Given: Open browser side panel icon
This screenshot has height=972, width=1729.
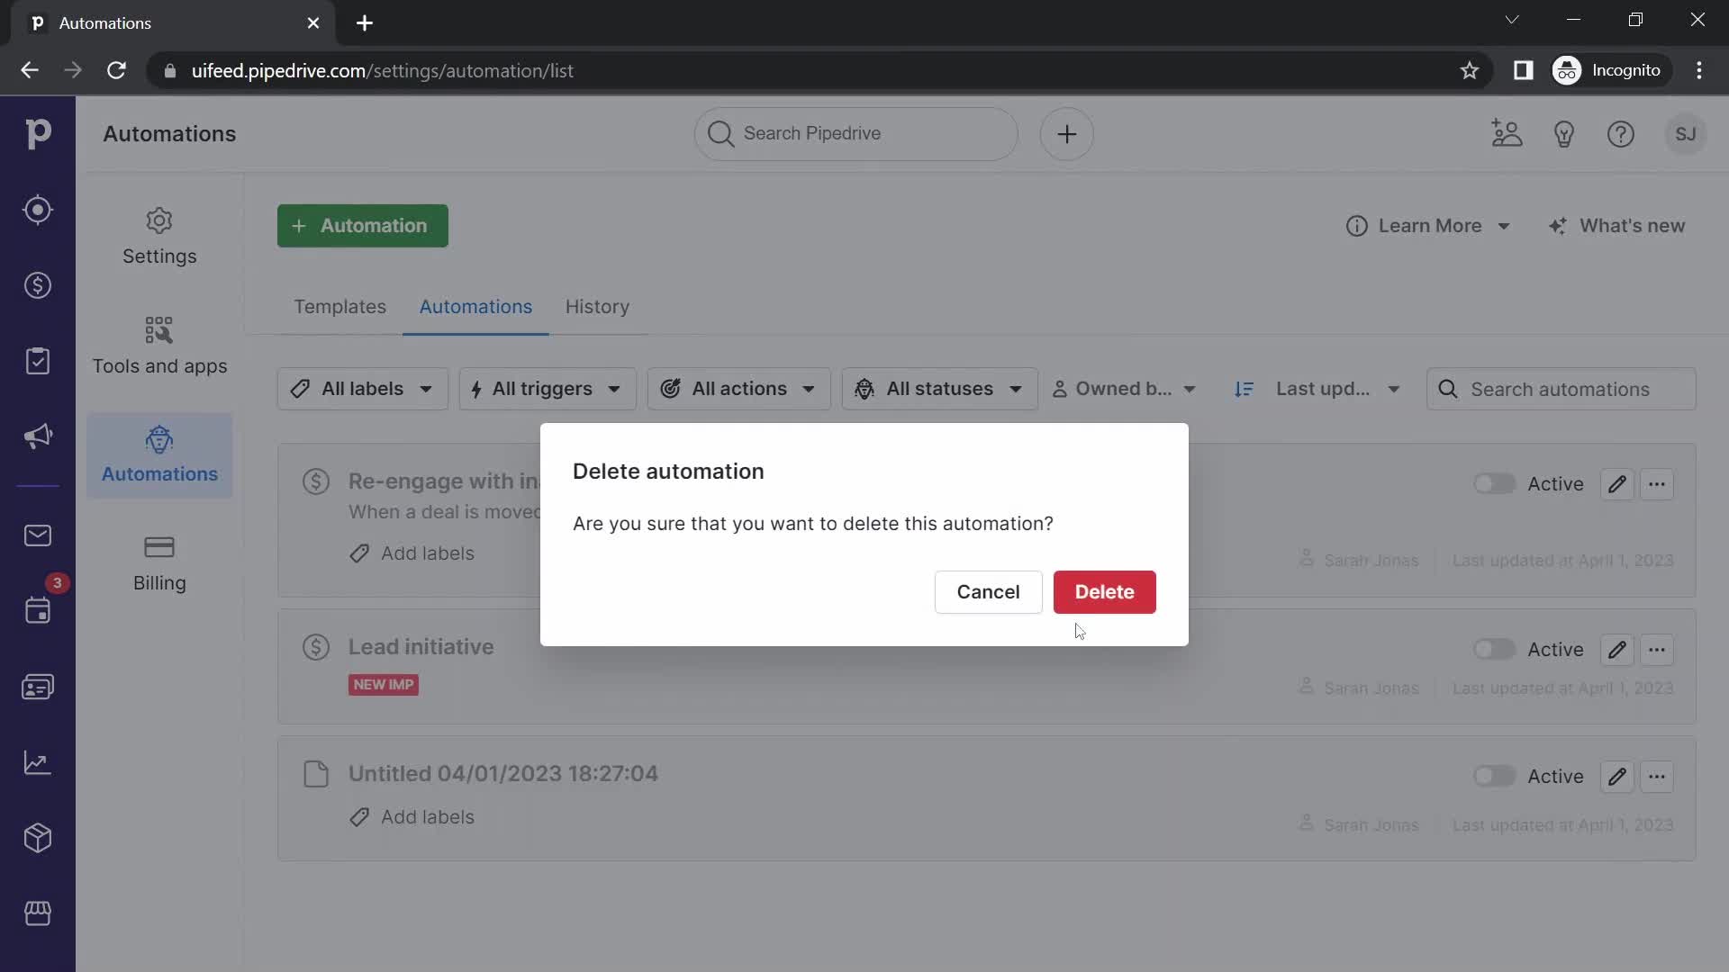Looking at the screenshot, I should point(1523,70).
